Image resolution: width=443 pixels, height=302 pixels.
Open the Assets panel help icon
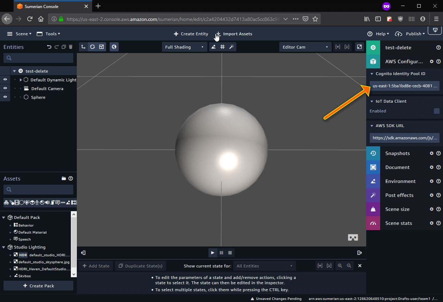(x=71, y=178)
